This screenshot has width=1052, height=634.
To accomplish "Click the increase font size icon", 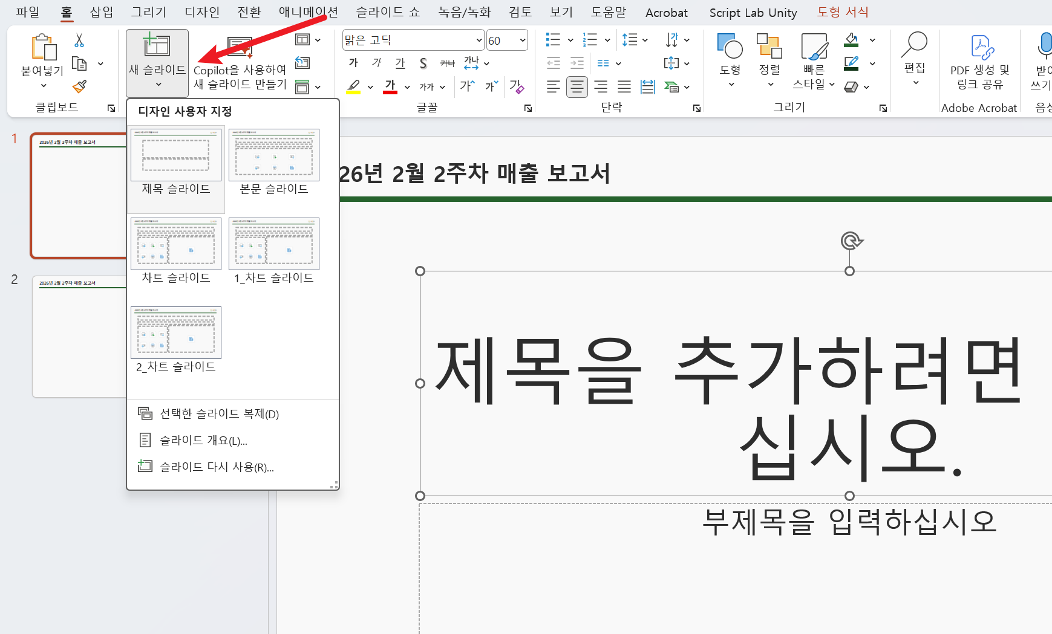I will pyautogui.click(x=467, y=86).
